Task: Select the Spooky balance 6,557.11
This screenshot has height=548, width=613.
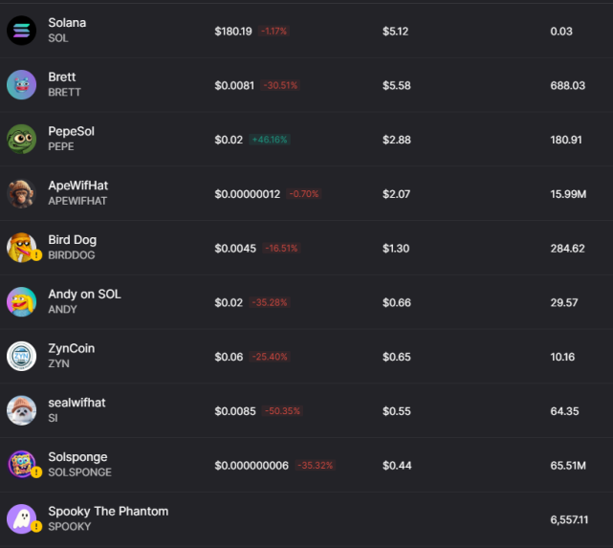Action: pos(569,520)
